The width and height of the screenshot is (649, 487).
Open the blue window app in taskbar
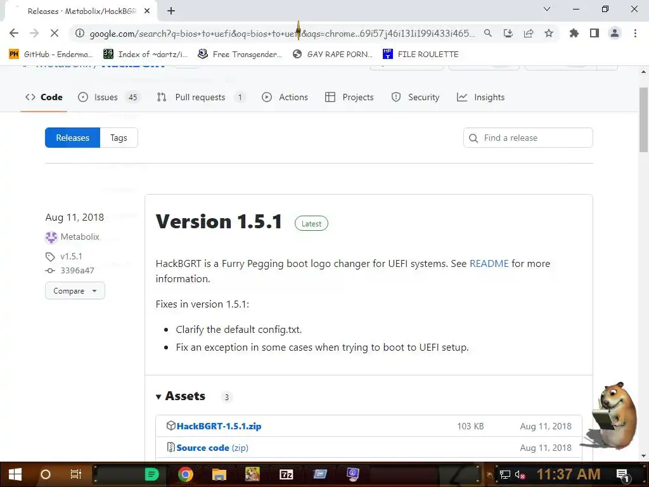(319, 474)
